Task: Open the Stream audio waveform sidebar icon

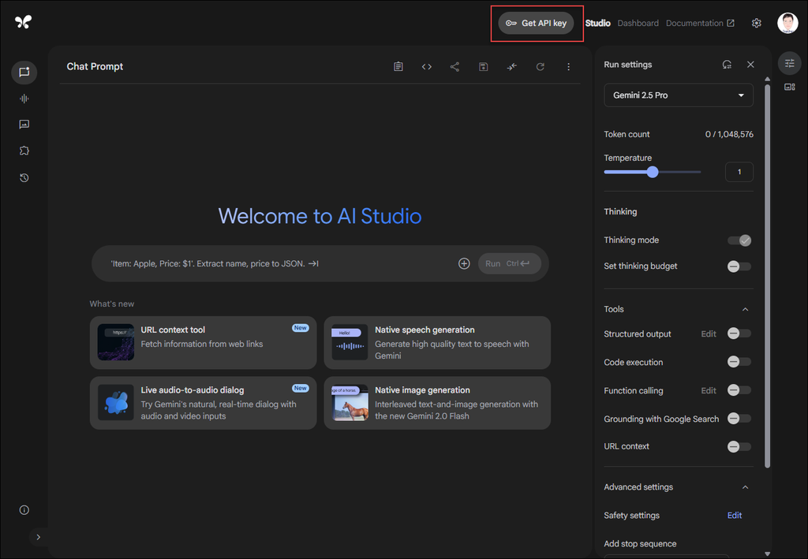Action: click(24, 99)
